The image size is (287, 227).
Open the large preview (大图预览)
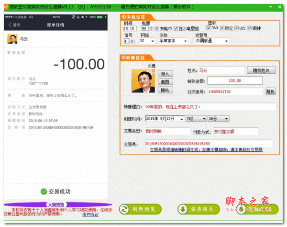click(x=56, y=204)
